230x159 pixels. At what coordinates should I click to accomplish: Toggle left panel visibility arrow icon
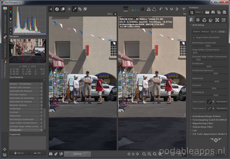pyautogui.click(x=51, y=9)
